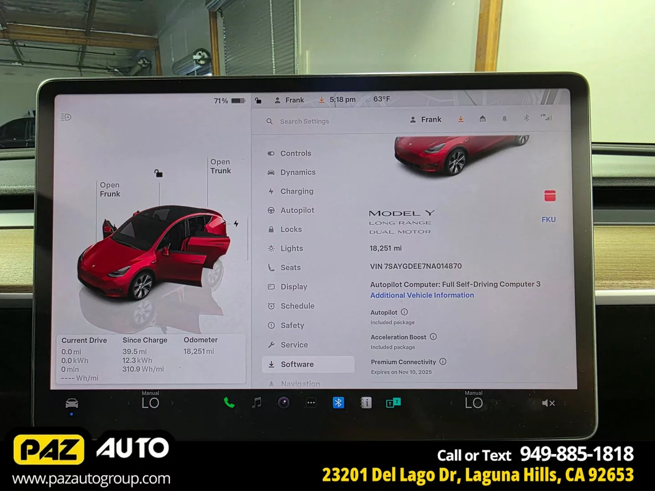655x491 pixels.
Task: Open the Frank driver profile menu
Action: (426, 120)
